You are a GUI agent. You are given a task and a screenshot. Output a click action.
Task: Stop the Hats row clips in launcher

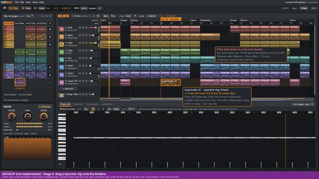(x=50, y=45)
